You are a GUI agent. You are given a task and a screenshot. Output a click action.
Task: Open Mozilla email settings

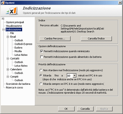point(18,51)
